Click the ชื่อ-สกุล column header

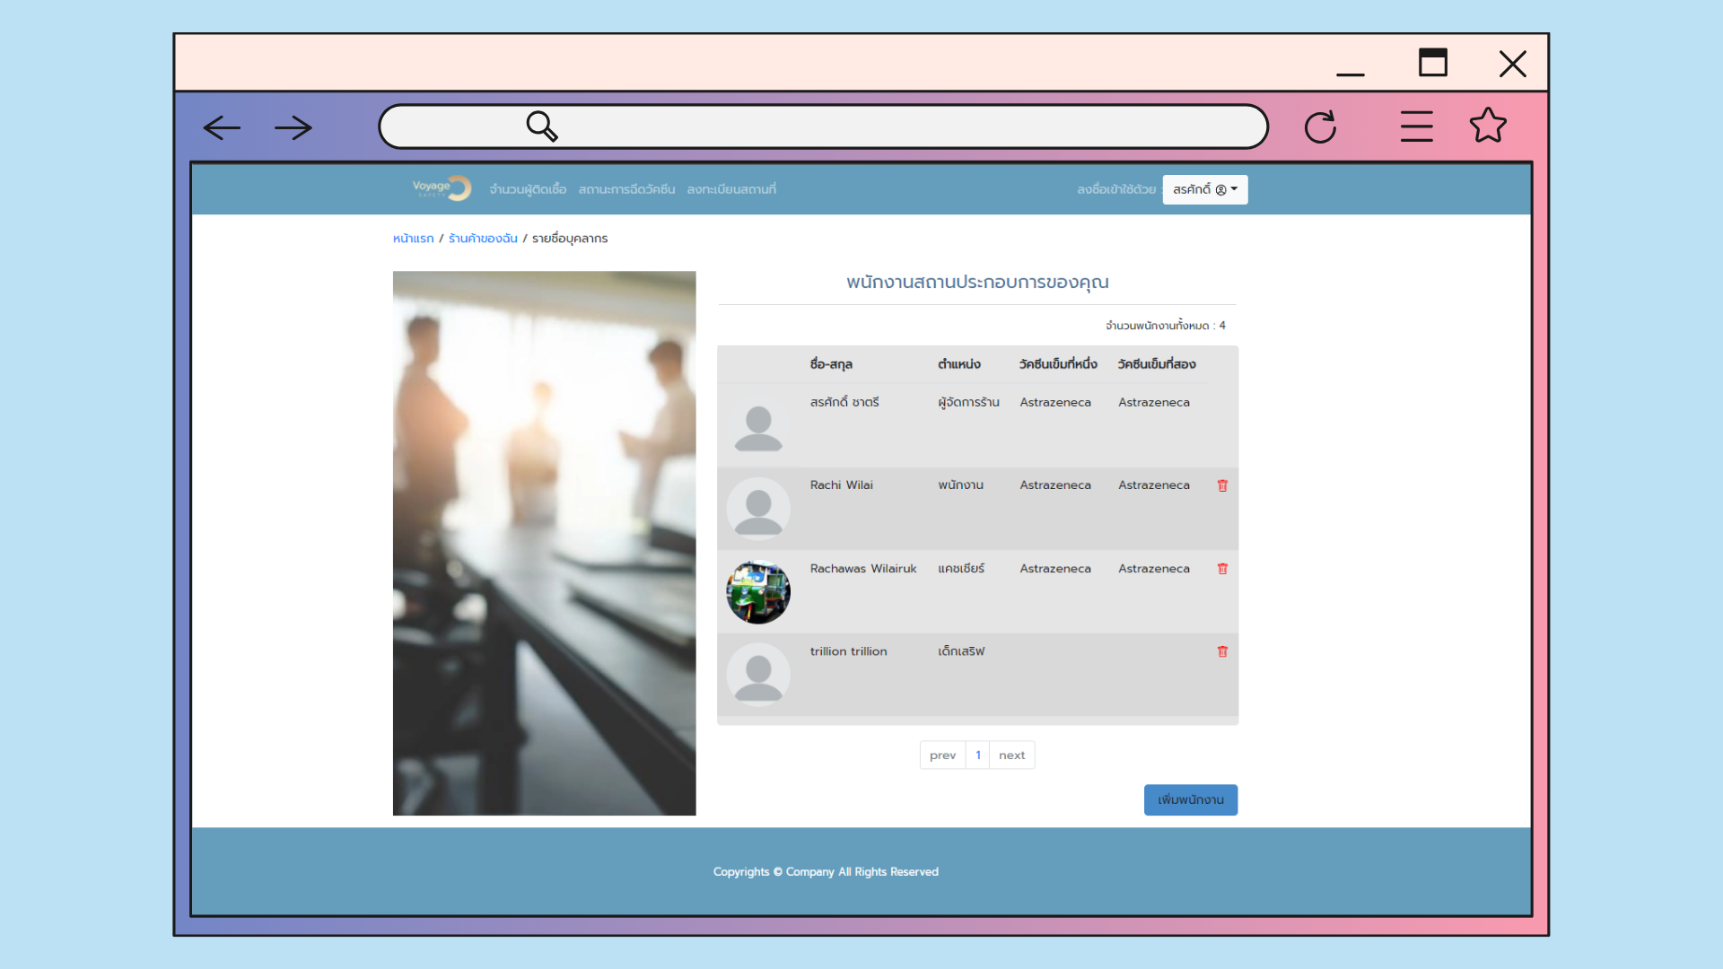(x=831, y=364)
